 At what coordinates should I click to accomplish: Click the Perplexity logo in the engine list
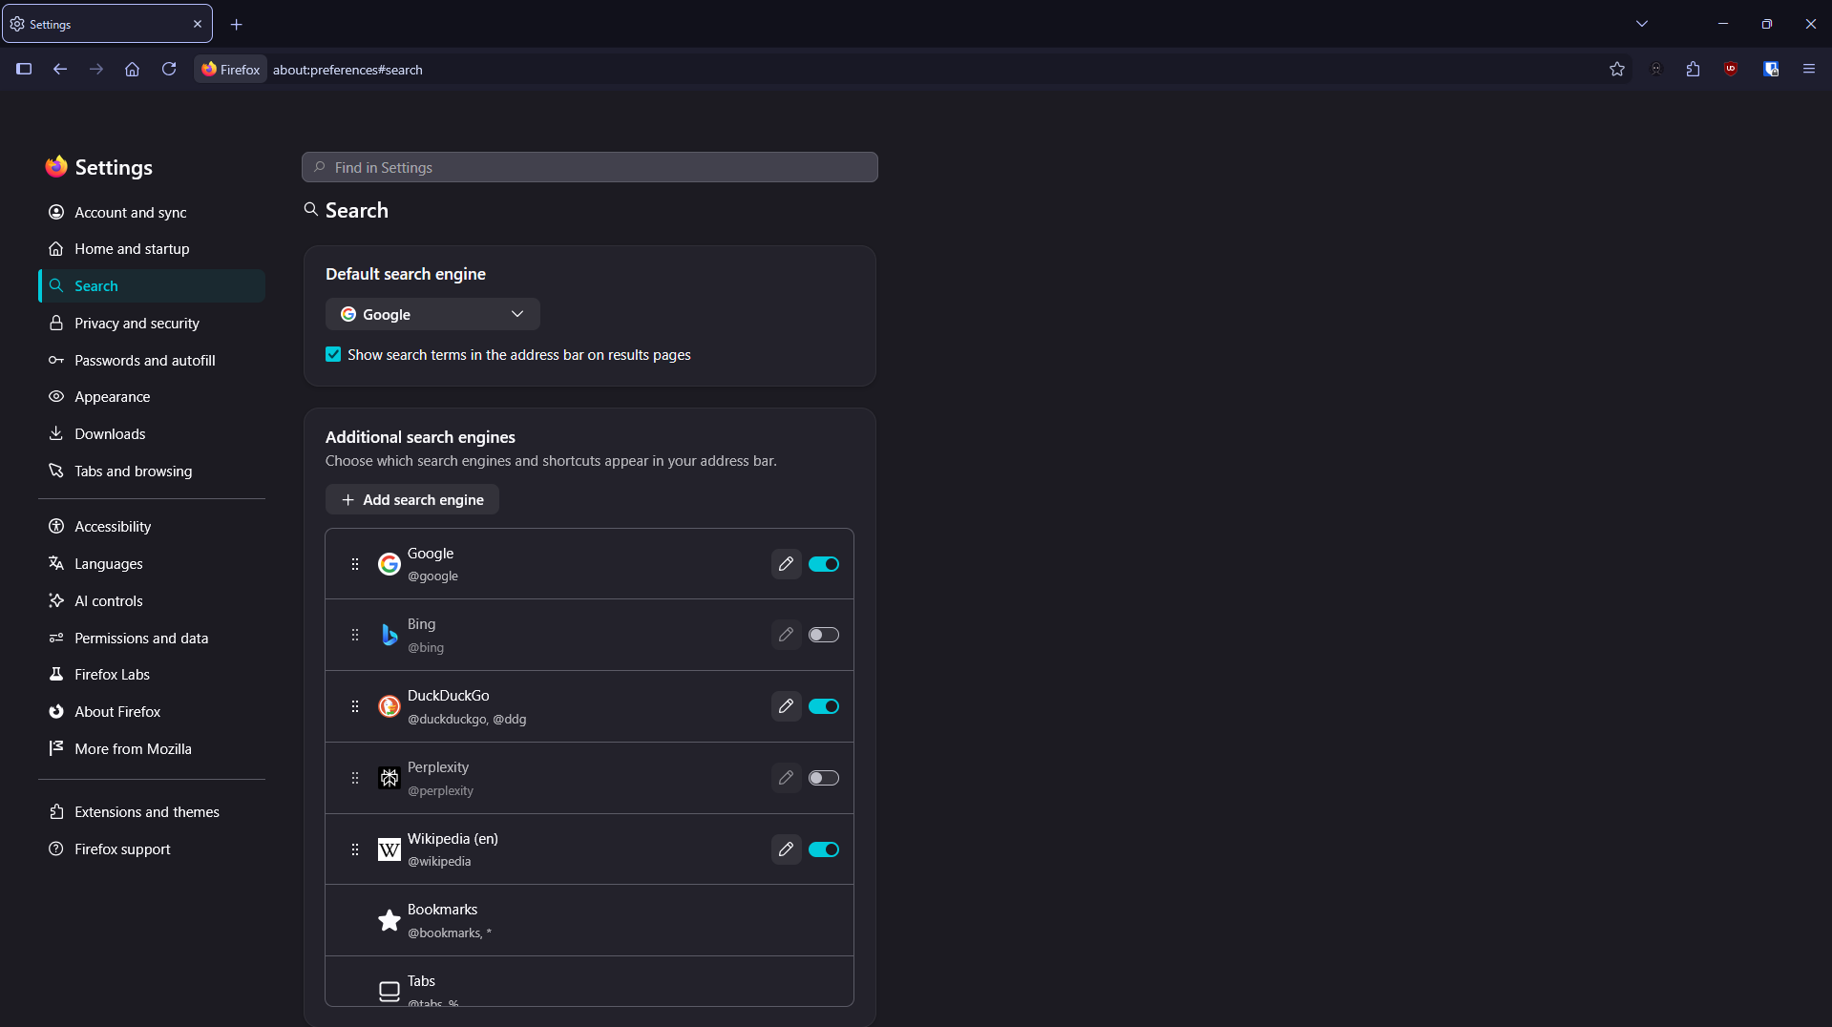pos(390,778)
